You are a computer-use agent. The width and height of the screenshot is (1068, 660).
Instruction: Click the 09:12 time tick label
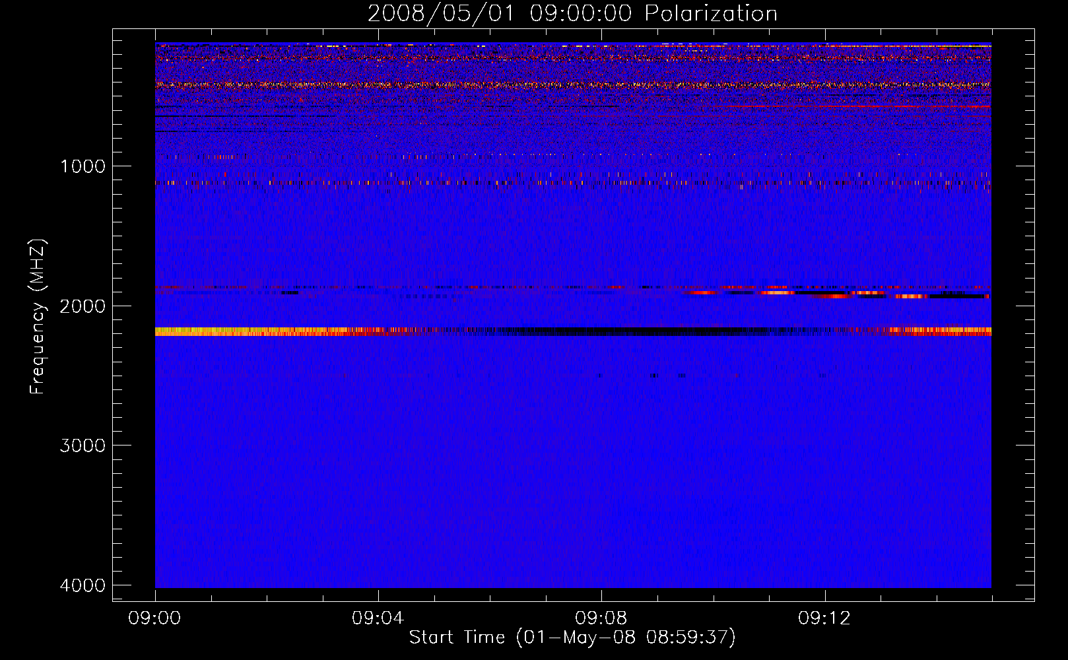824,618
